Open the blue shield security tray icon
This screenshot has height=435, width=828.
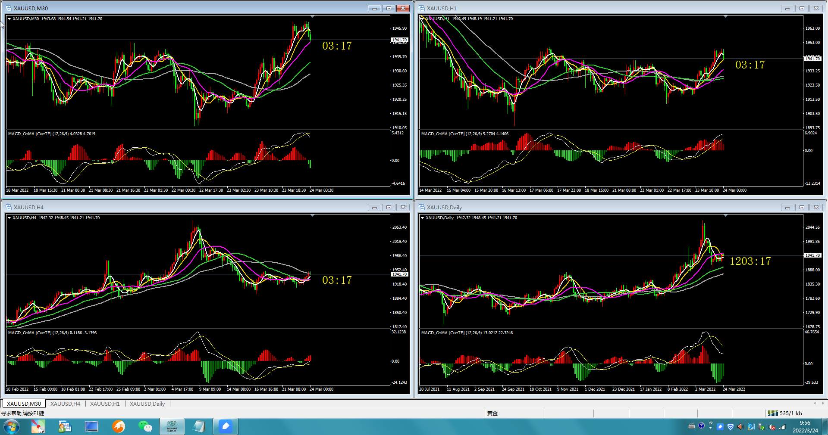pyautogui.click(x=731, y=427)
